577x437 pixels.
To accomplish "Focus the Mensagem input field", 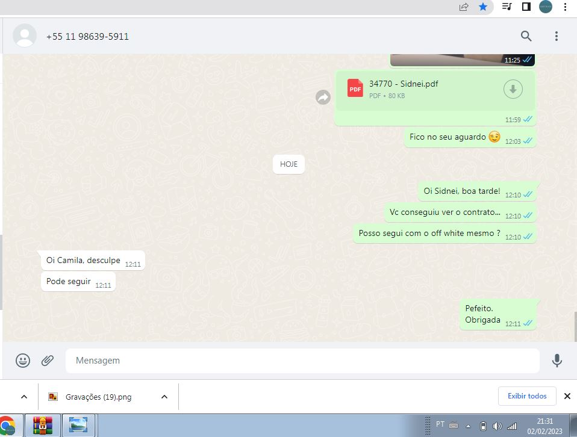I will (x=302, y=361).
